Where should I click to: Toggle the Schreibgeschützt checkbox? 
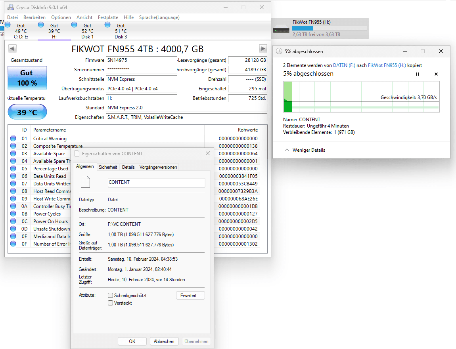pos(110,295)
